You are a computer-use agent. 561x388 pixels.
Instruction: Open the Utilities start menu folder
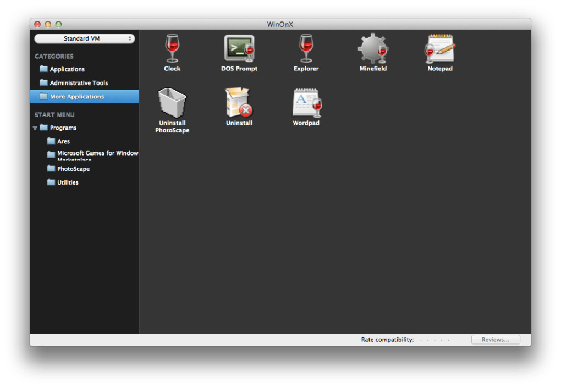[x=85, y=182]
